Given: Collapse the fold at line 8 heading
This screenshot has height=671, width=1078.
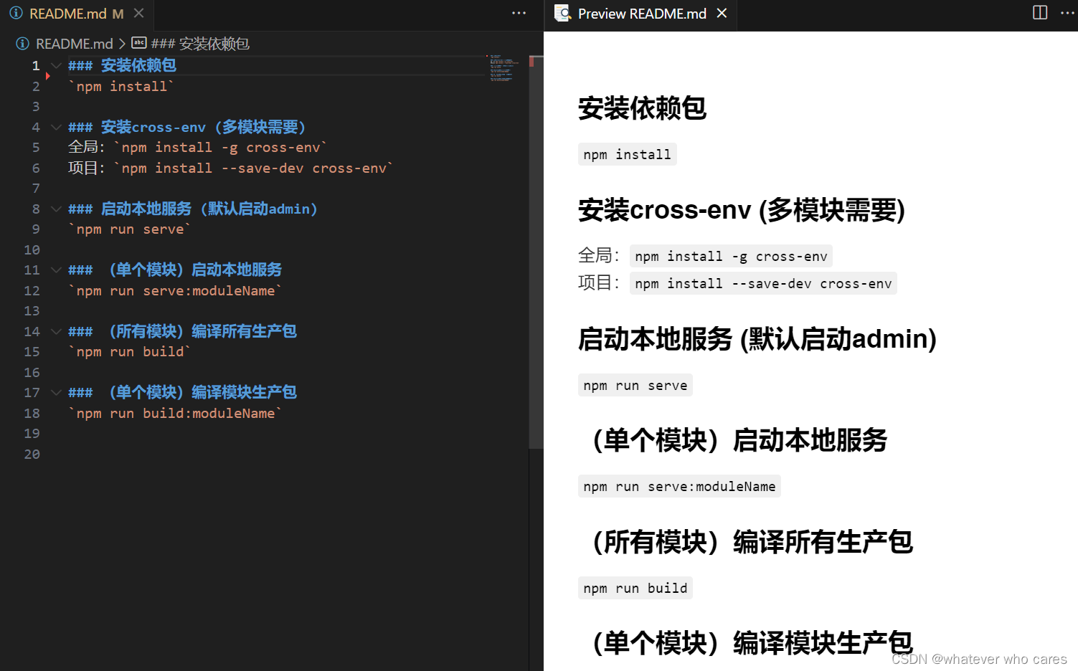Looking at the screenshot, I should point(56,209).
